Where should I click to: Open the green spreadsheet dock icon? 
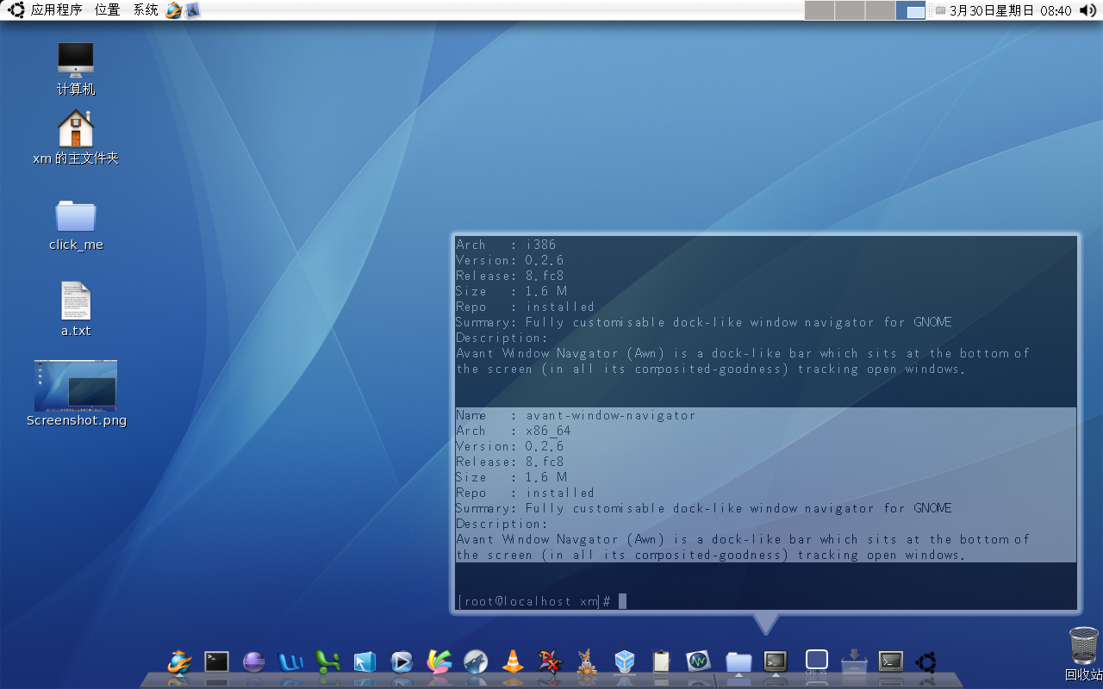click(x=327, y=661)
